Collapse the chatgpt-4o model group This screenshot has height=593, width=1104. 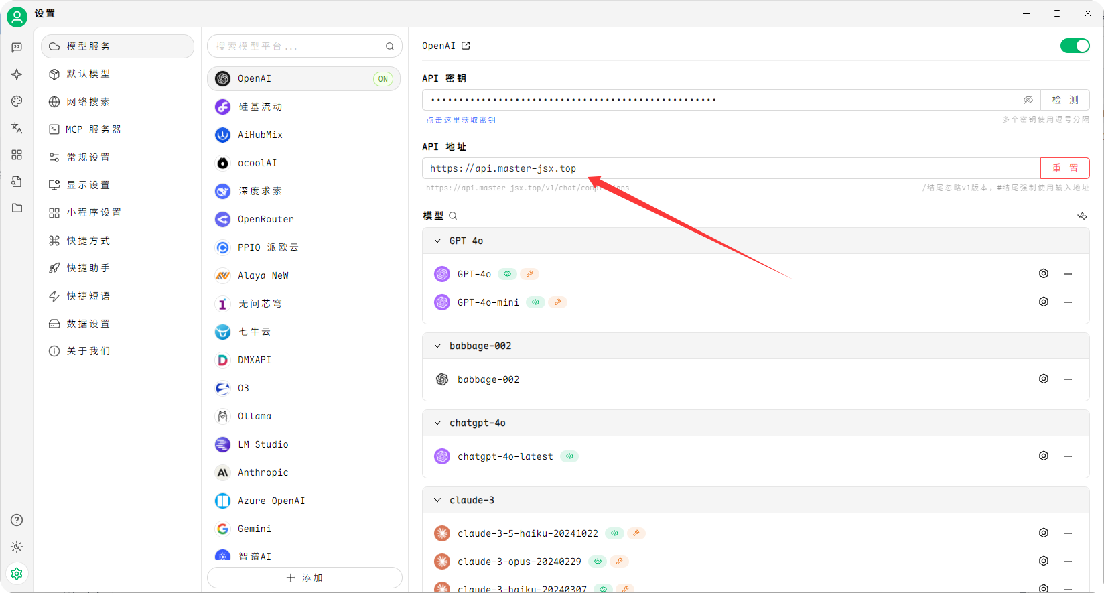[x=437, y=423]
